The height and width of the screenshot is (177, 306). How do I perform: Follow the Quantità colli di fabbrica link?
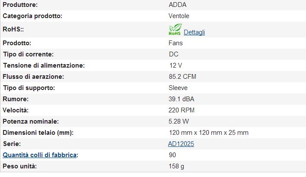pos(40,155)
